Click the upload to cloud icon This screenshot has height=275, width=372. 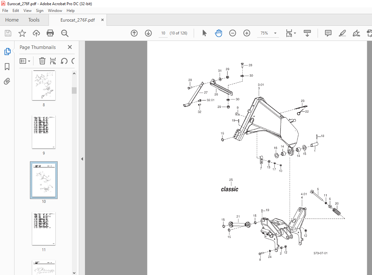pyautogui.click(x=36, y=33)
